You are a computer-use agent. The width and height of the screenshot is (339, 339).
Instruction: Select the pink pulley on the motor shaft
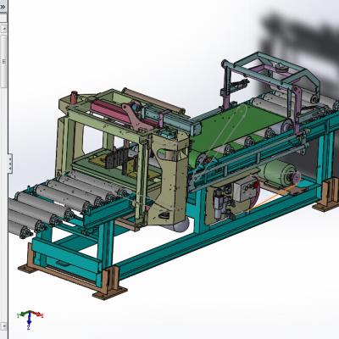(x=297, y=178)
